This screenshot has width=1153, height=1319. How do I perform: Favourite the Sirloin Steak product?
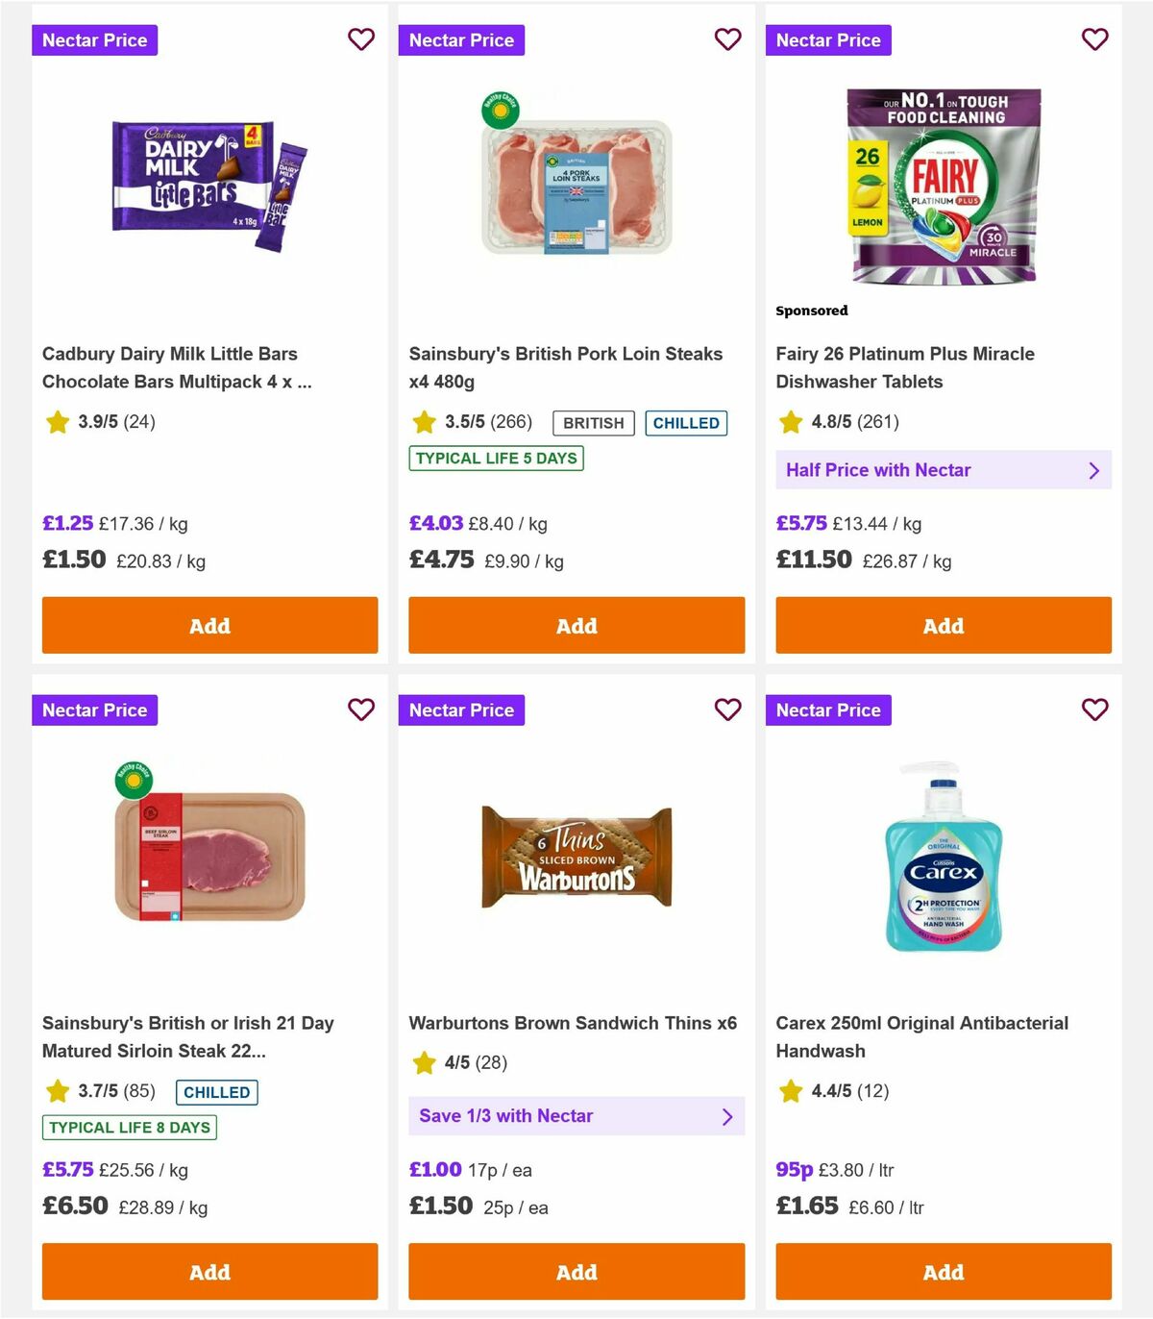pyautogui.click(x=361, y=709)
